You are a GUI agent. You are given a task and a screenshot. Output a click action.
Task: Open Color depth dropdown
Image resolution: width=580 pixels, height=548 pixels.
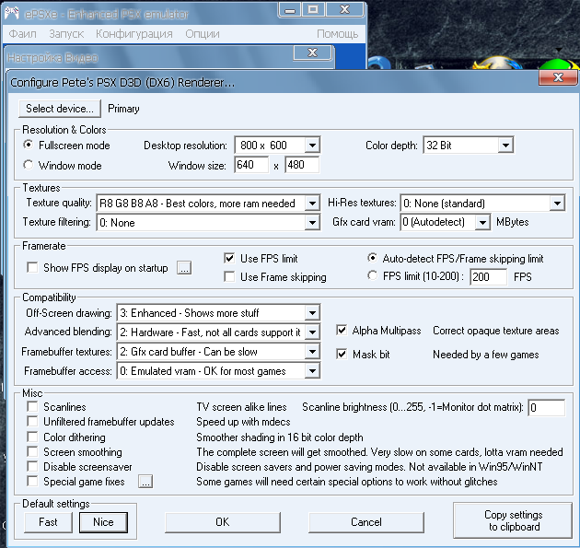click(x=505, y=145)
